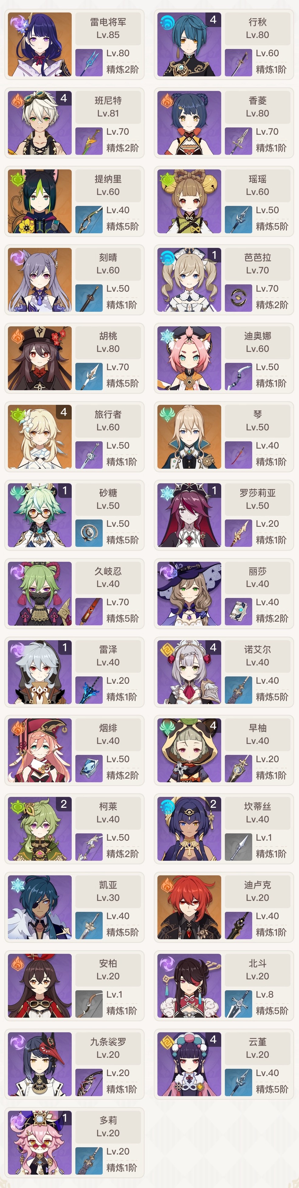The image size is (299, 1188).
Task: Select 班尼特's sword weapon icon
Action: point(89,141)
